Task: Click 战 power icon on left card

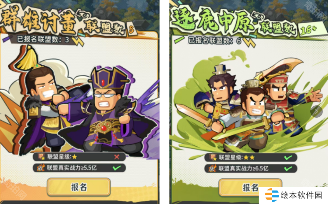Action: [x=41, y=168]
